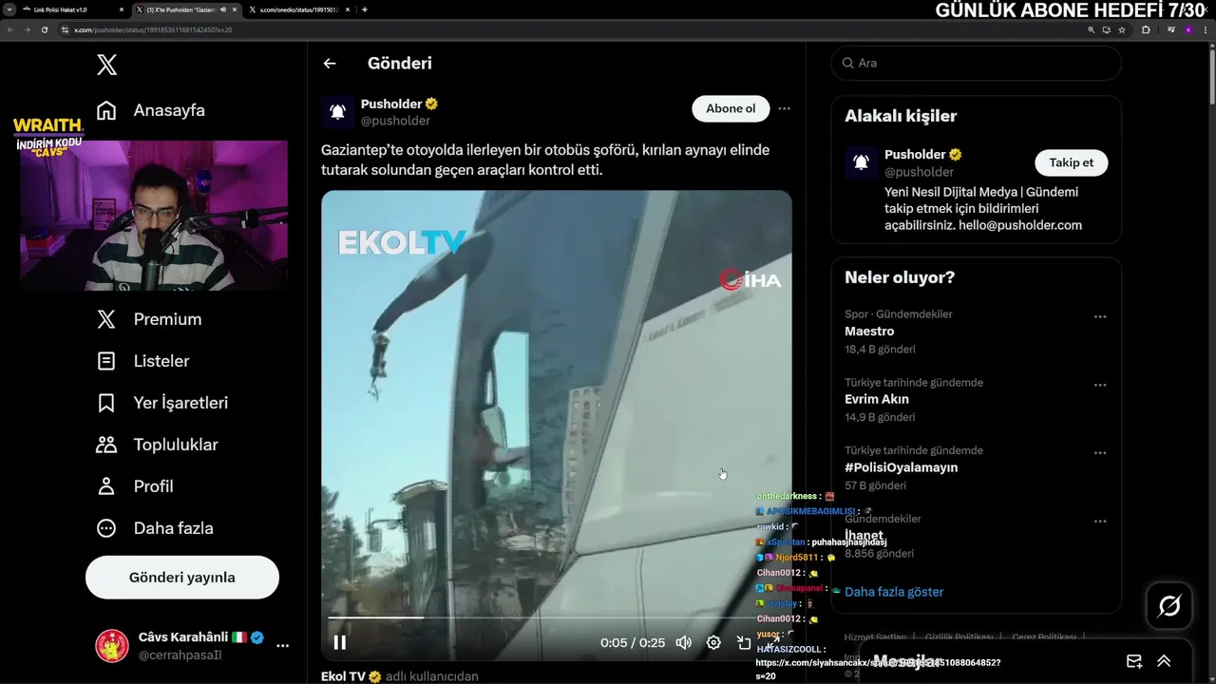
Task: Open the tab search dropdown arrow
Action: click(x=9, y=9)
